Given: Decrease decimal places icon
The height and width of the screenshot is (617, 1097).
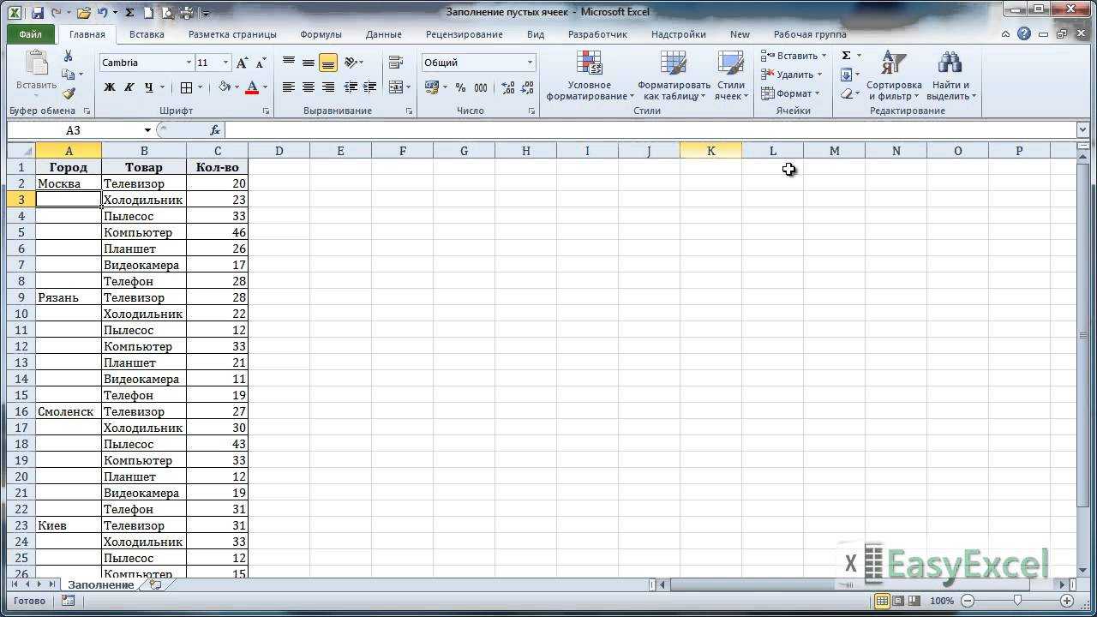Looking at the screenshot, I should 525,87.
